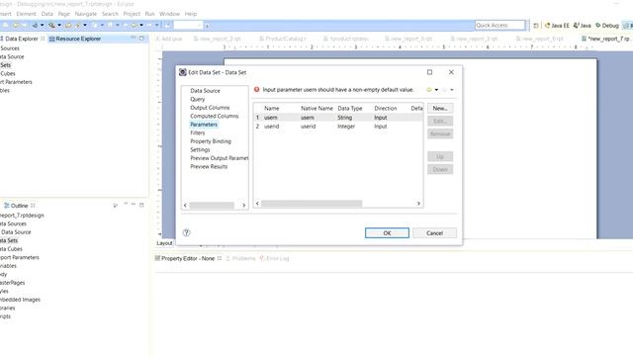Open the Page menu
The height and width of the screenshot is (356, 633).
[63, 14]
